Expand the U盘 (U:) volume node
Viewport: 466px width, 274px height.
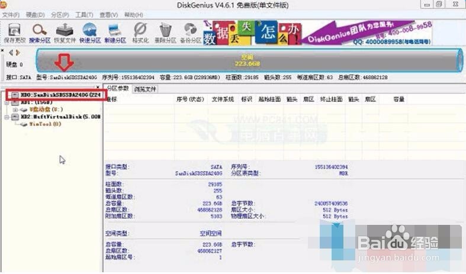(x=15, y=109)
